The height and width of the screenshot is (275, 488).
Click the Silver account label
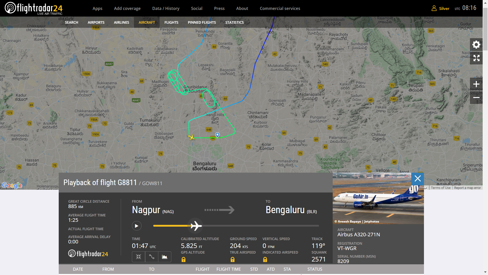click(x=444, y=9)
